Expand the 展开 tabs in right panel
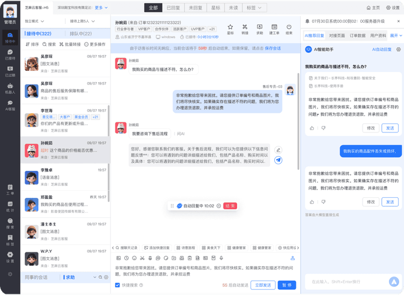Screen dimensions: 404x295 [x=396, y=36]
